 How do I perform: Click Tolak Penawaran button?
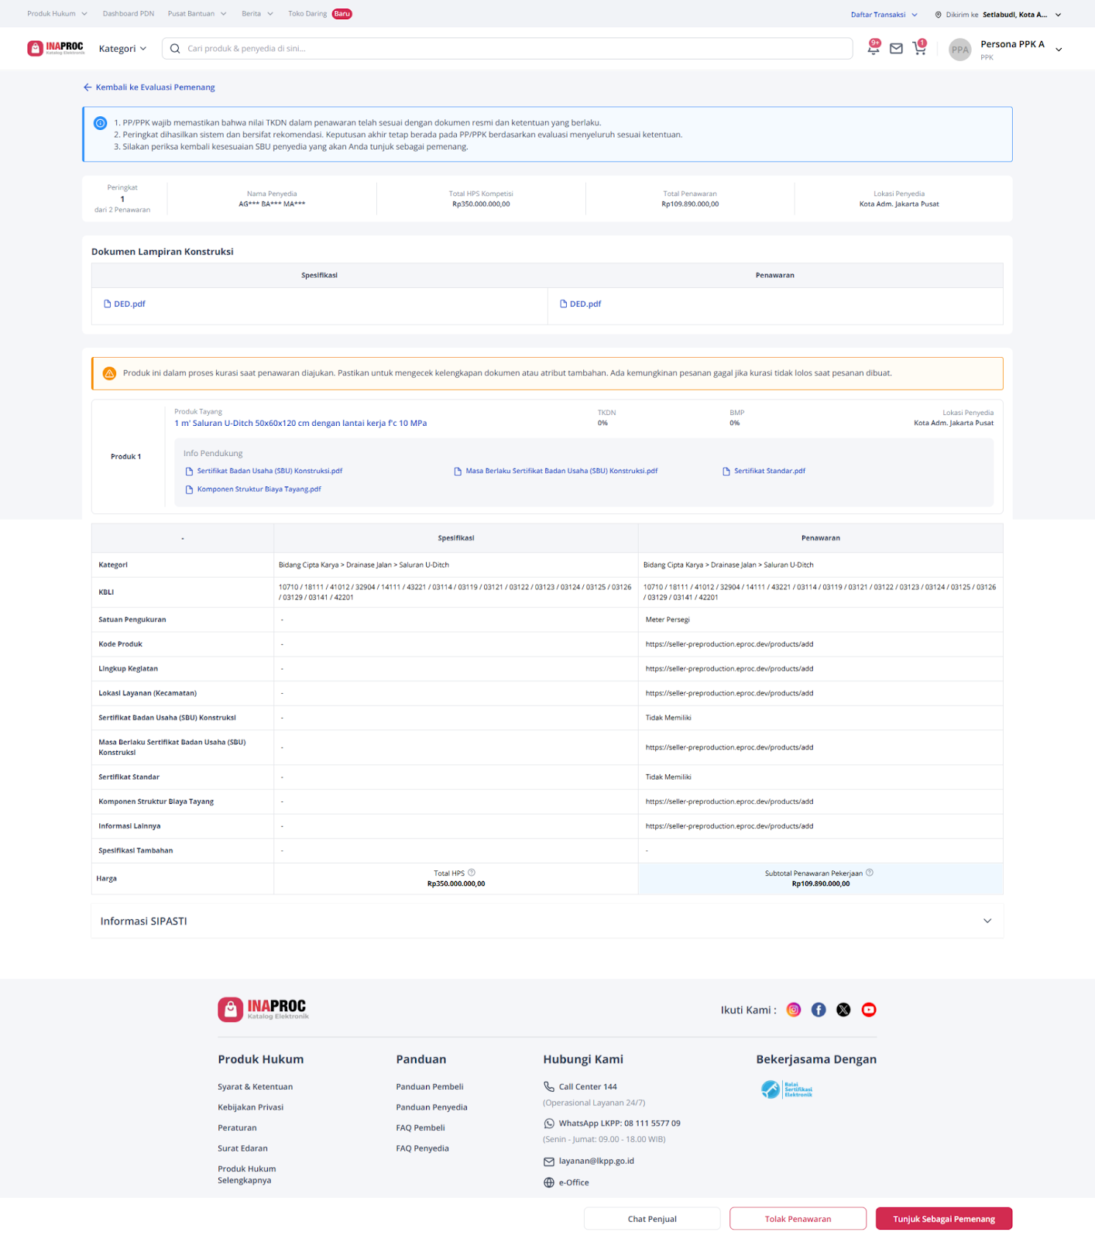(798, 1219)
